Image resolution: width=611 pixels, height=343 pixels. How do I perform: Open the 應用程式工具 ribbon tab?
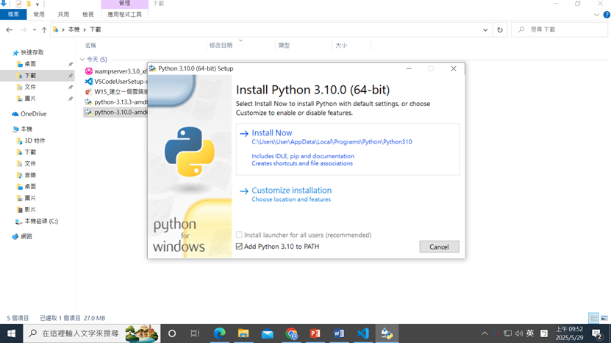125,15
